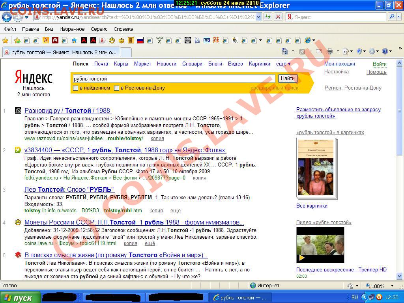The image size is (404, 303).
Task: Open the Вид menu
Action: coord(49,29)
